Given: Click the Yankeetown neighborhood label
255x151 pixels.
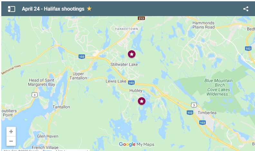Looking at the screenshot, I should (127, 29).
